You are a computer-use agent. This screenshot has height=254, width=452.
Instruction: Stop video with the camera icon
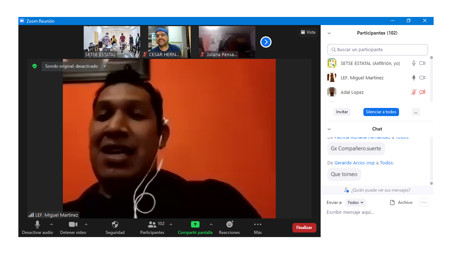(x=73, y=224)
